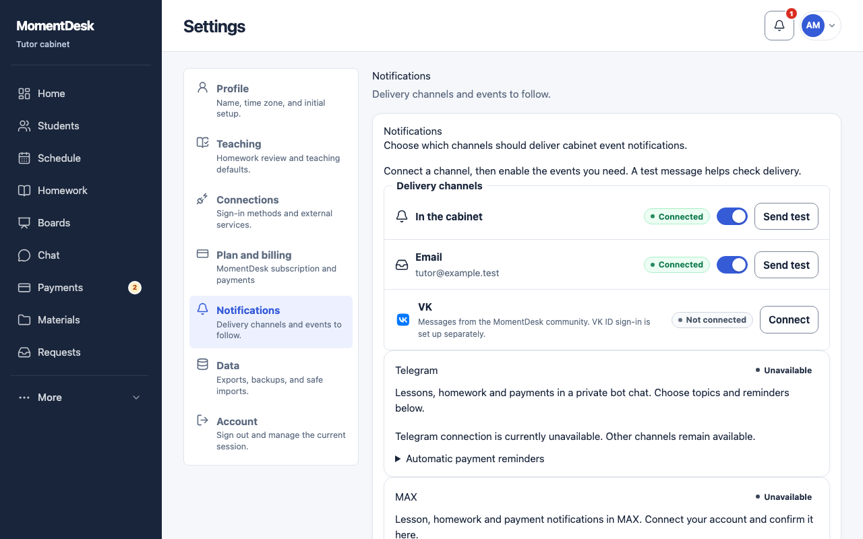Viewport: 863px width, 539px height.
Task: Click the Account sign-out icon
Action: (x=202, y=420)
